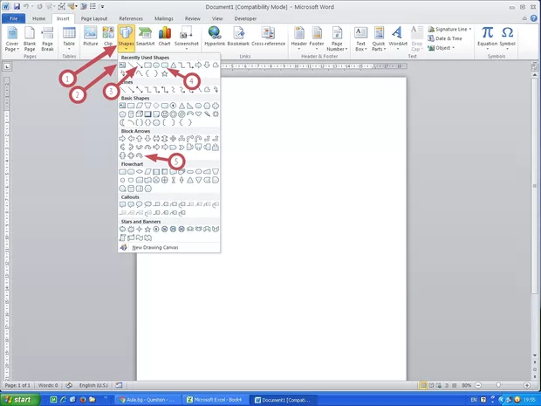This screenshot has width=541, height=406.
Task: Select the Lightning Bolt basic shape
Action: (x=207, y=114)
